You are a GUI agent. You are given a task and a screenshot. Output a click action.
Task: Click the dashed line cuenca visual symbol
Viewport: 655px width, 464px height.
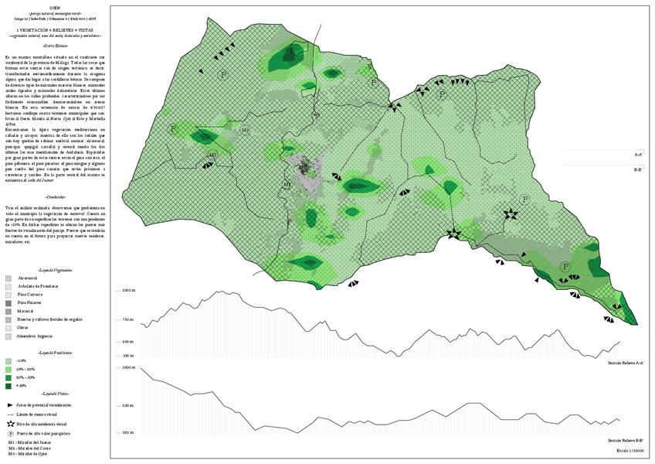pyautogui.click(x=9, y=415)
